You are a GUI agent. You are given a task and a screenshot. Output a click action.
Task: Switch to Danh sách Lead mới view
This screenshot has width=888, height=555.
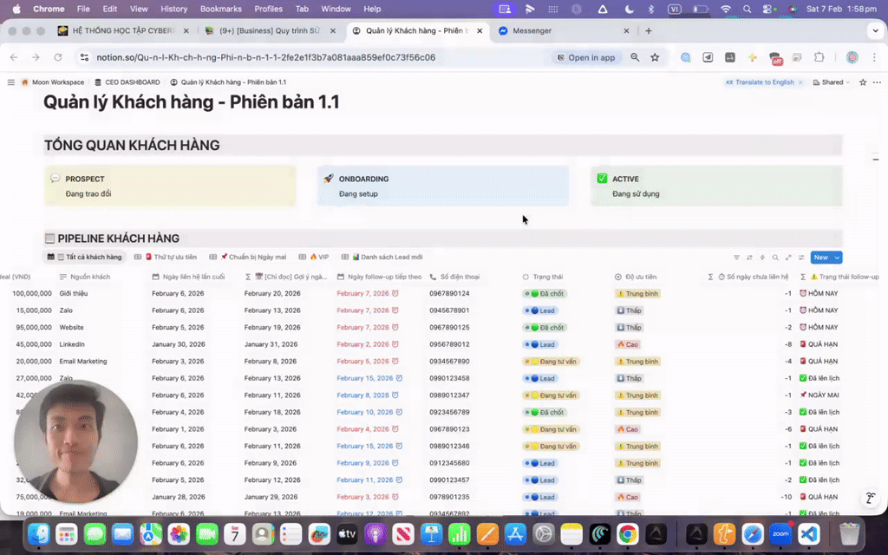tap(383, 257)
